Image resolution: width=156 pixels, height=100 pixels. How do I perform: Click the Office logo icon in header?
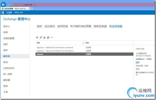tap(3, 12)
